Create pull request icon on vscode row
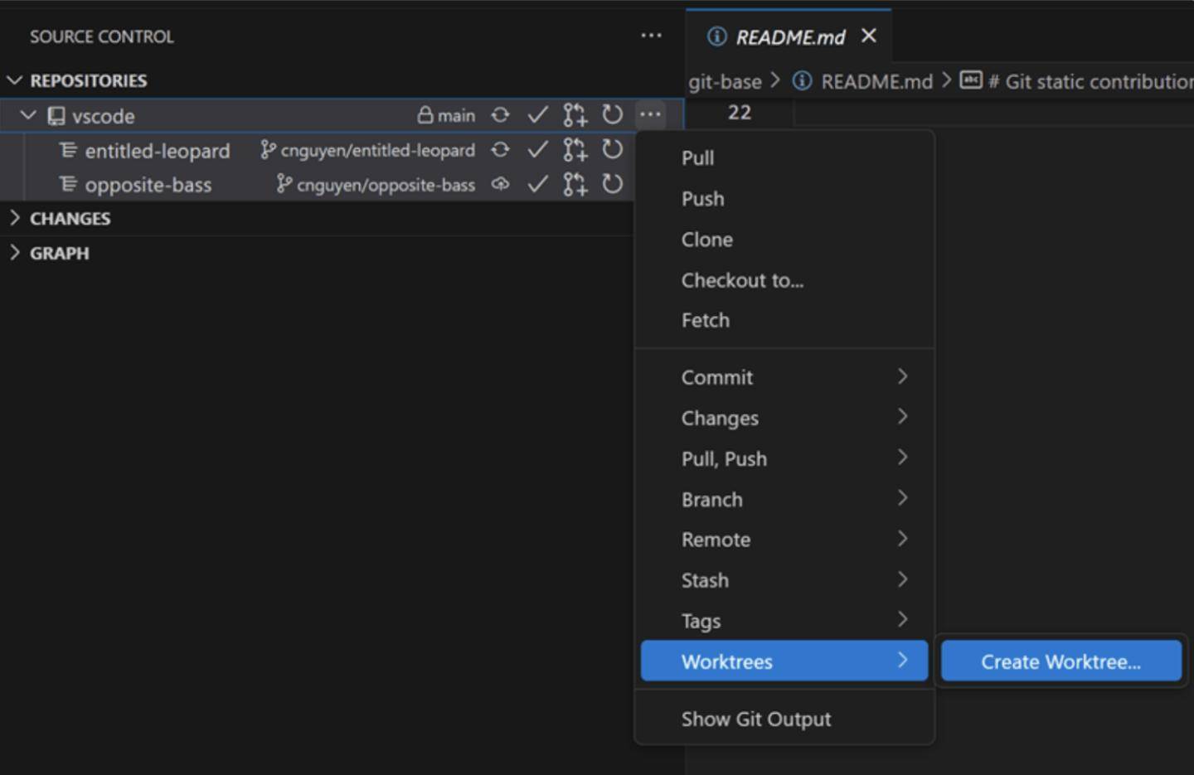Screen dimensions: 1194x775 click(575, 115)
